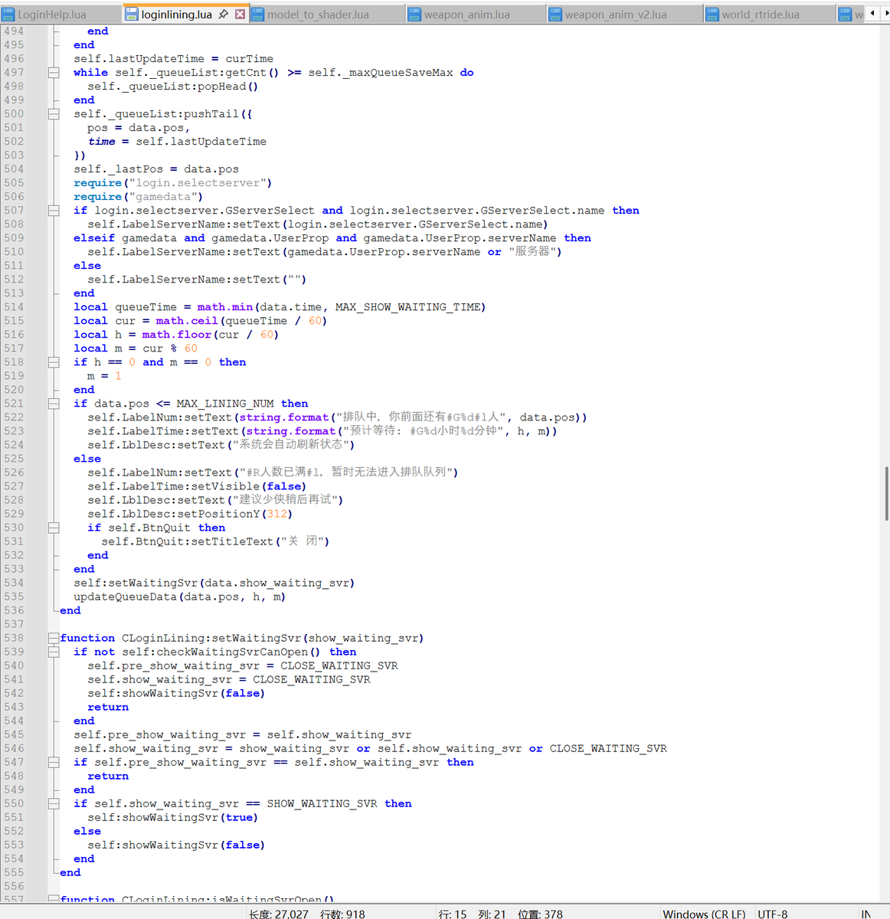
Task: Click the vertical scrollbar thumb
Action: (886, 494)
